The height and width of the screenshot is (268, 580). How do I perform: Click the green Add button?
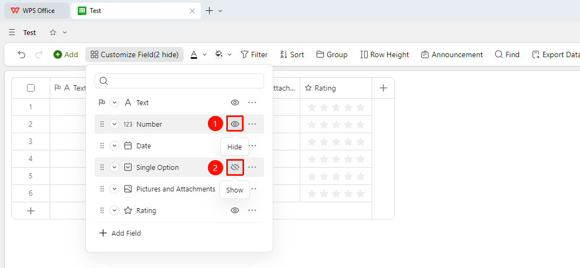point(65,54)
